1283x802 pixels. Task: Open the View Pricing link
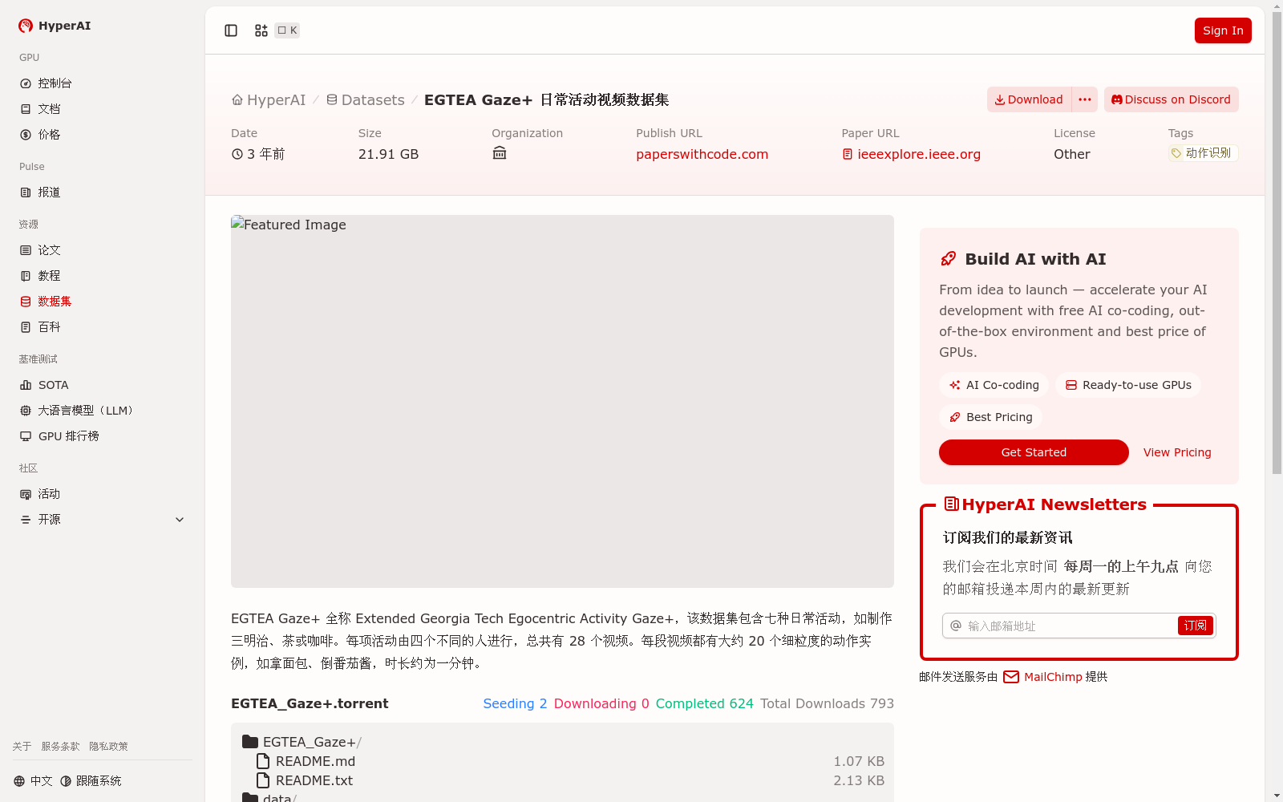tap(1177, 452)
